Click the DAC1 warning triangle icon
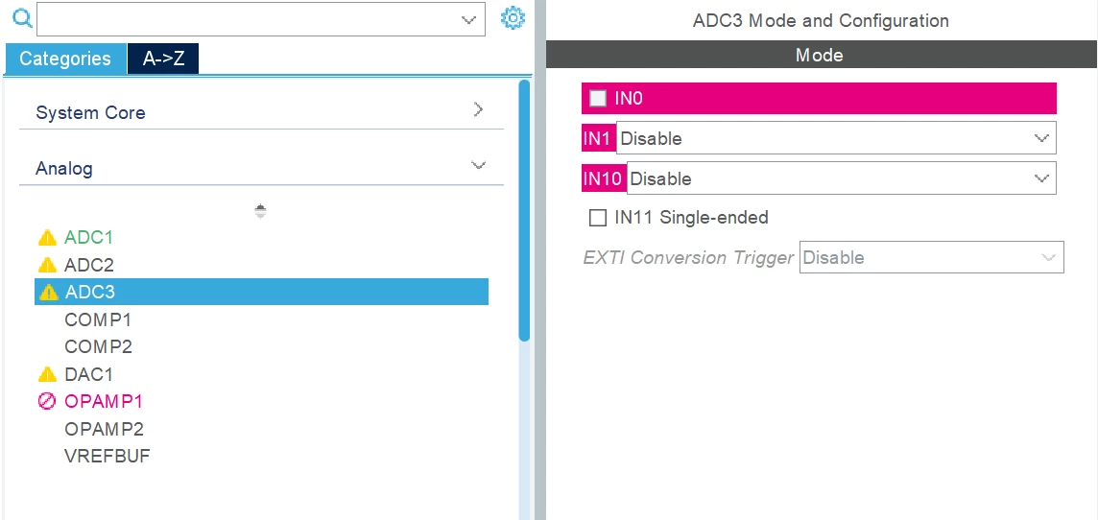 [47, 374]
